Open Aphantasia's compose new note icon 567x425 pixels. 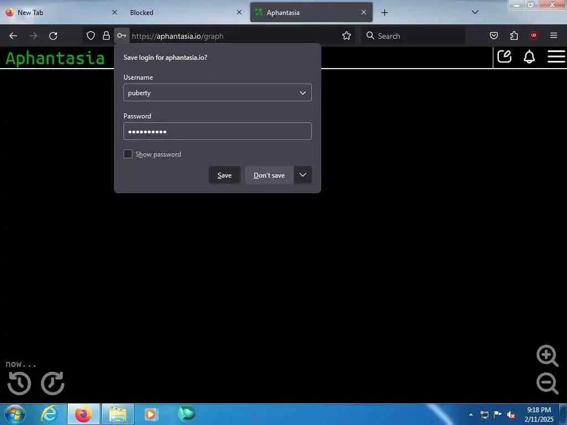[504, 57]
